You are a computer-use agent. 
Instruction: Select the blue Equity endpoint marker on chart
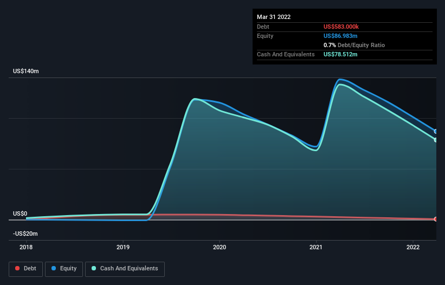[436, 131]
